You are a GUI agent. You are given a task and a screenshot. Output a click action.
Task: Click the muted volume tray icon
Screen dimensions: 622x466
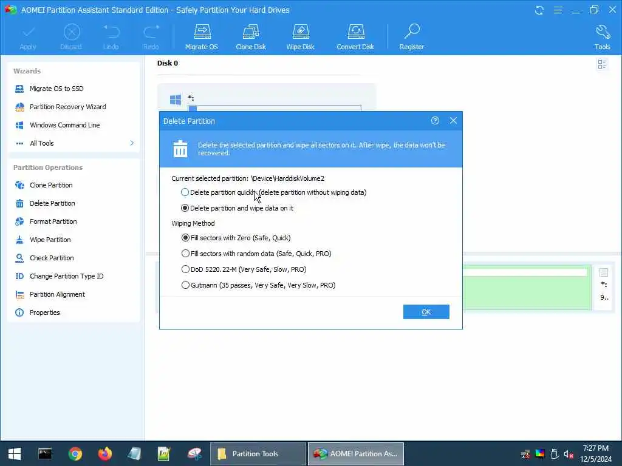coord(569,454)
